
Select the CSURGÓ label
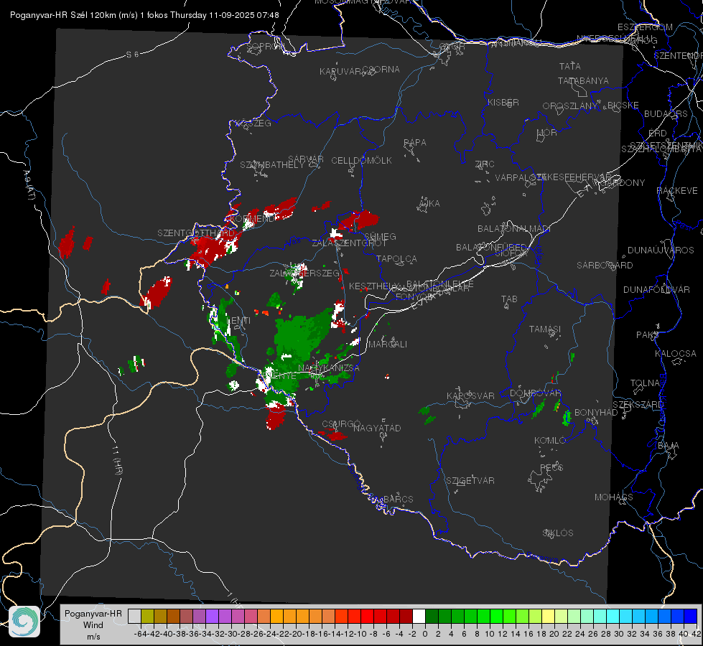coord(341,424)
